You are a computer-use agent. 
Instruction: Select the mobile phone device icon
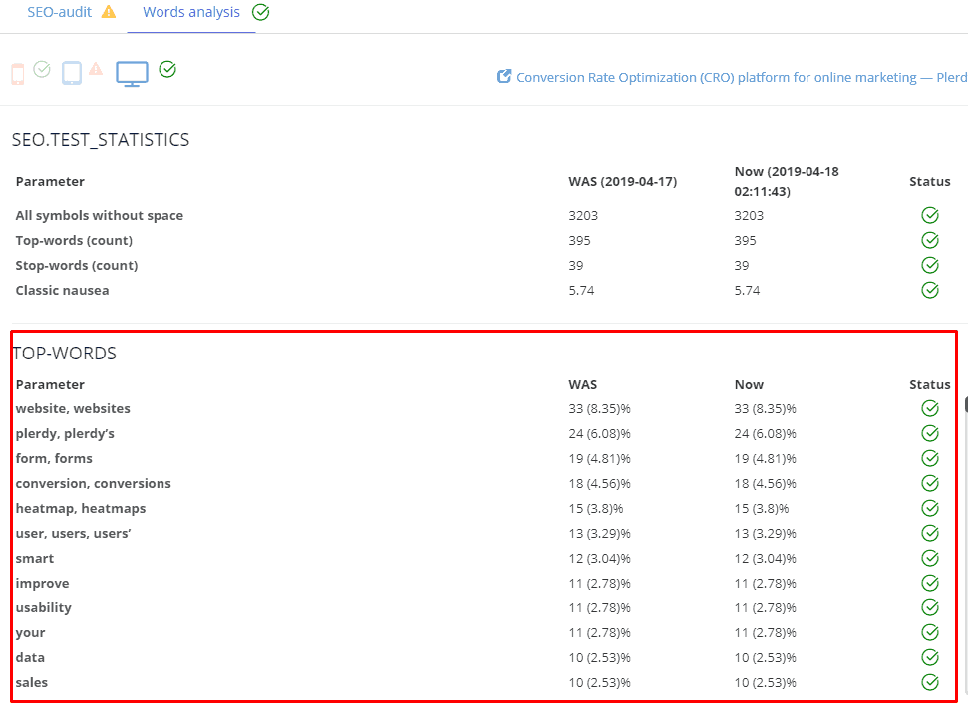tap(18, 74)
